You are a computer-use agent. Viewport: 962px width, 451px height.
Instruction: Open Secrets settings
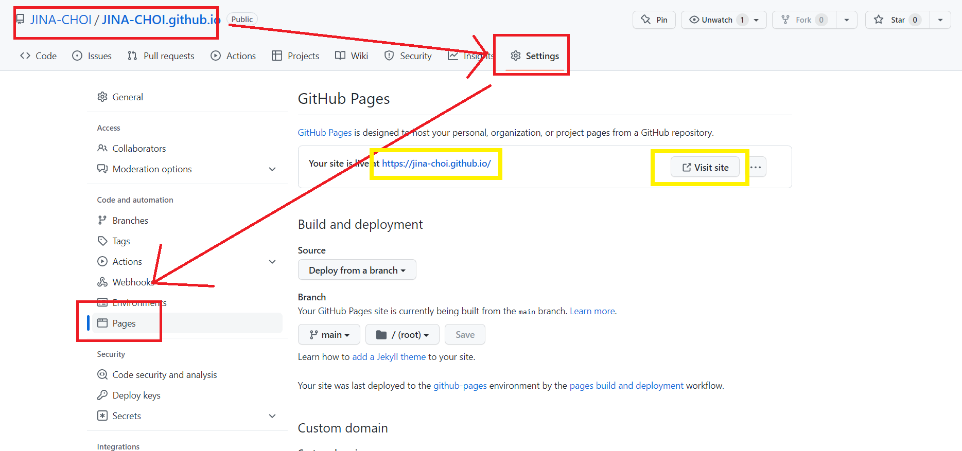(x=187, y=416)
